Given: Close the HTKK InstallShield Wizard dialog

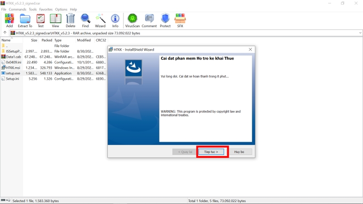Looking at the screenshot, I should coord(250,49).
